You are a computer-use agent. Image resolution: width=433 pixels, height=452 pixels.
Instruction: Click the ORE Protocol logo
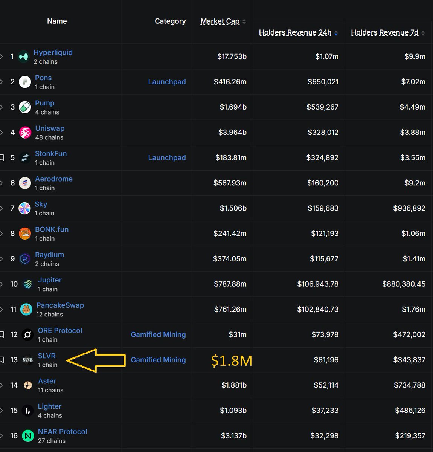[28, 334]
